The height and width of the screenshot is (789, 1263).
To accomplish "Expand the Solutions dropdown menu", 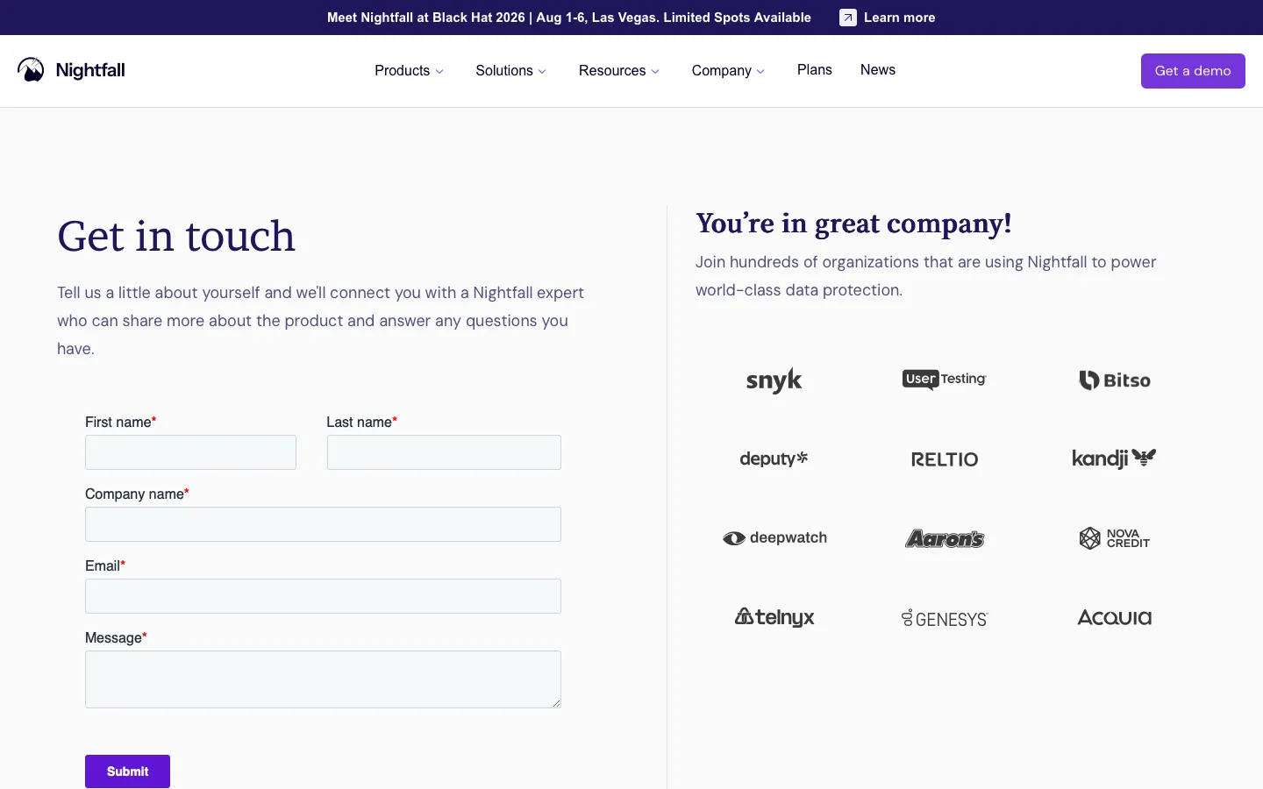I will click(x=511, y=71).
